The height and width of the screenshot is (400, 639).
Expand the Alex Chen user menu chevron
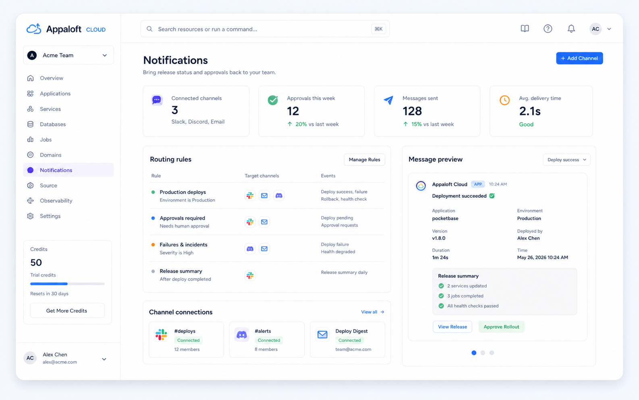(104, 359)
